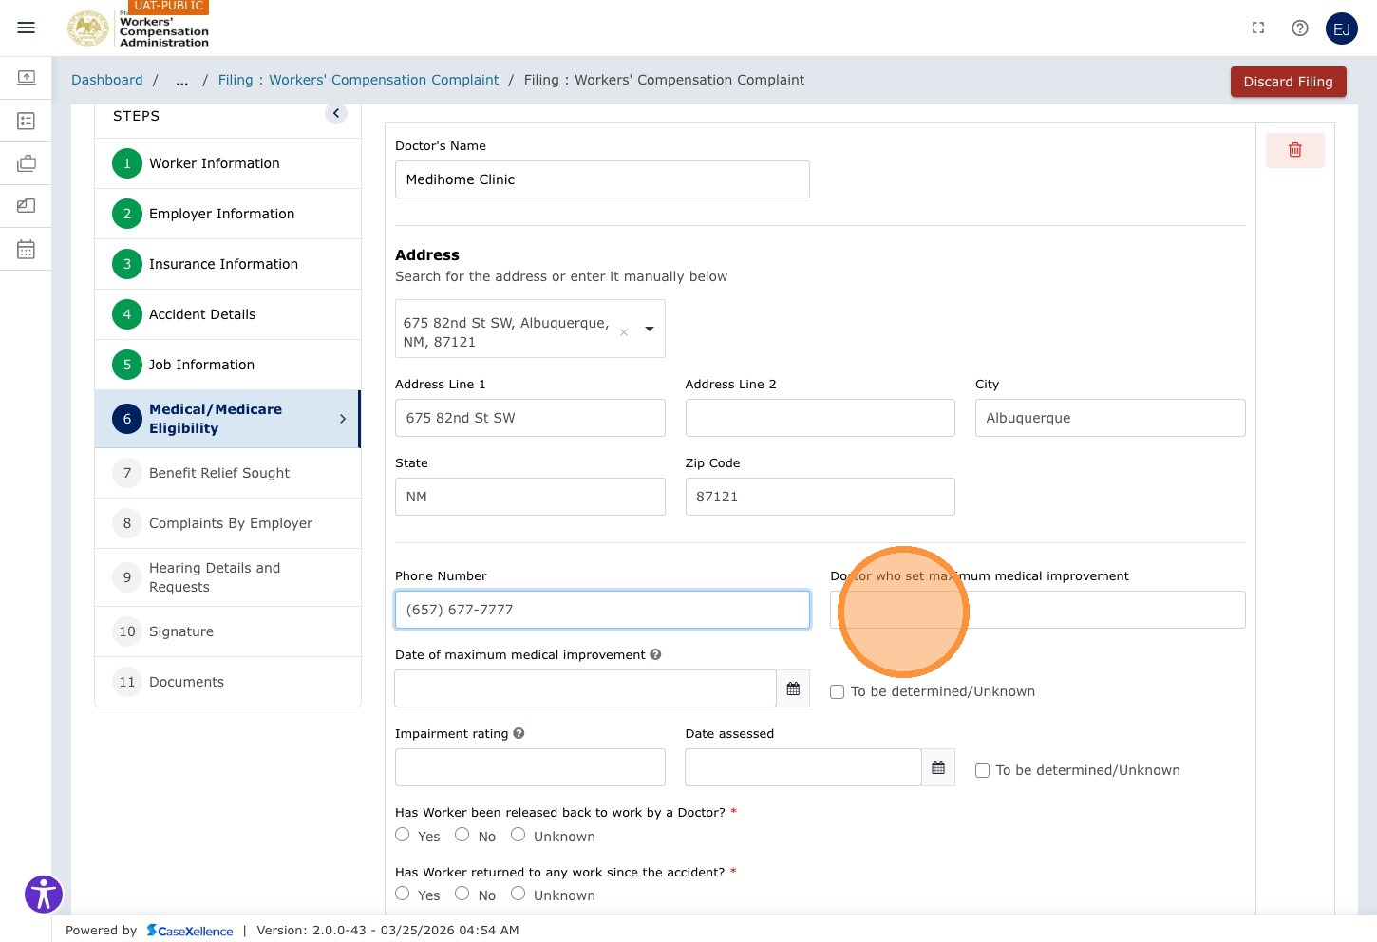Select No for returned to any work

pos(462,894)
